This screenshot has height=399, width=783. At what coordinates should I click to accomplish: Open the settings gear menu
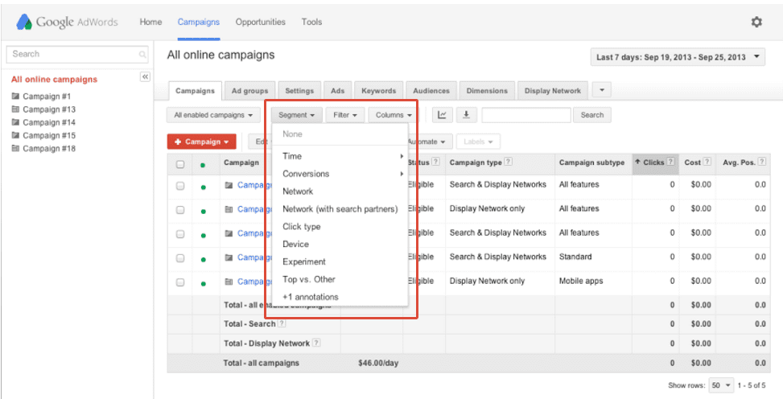(x=756, y=22)
